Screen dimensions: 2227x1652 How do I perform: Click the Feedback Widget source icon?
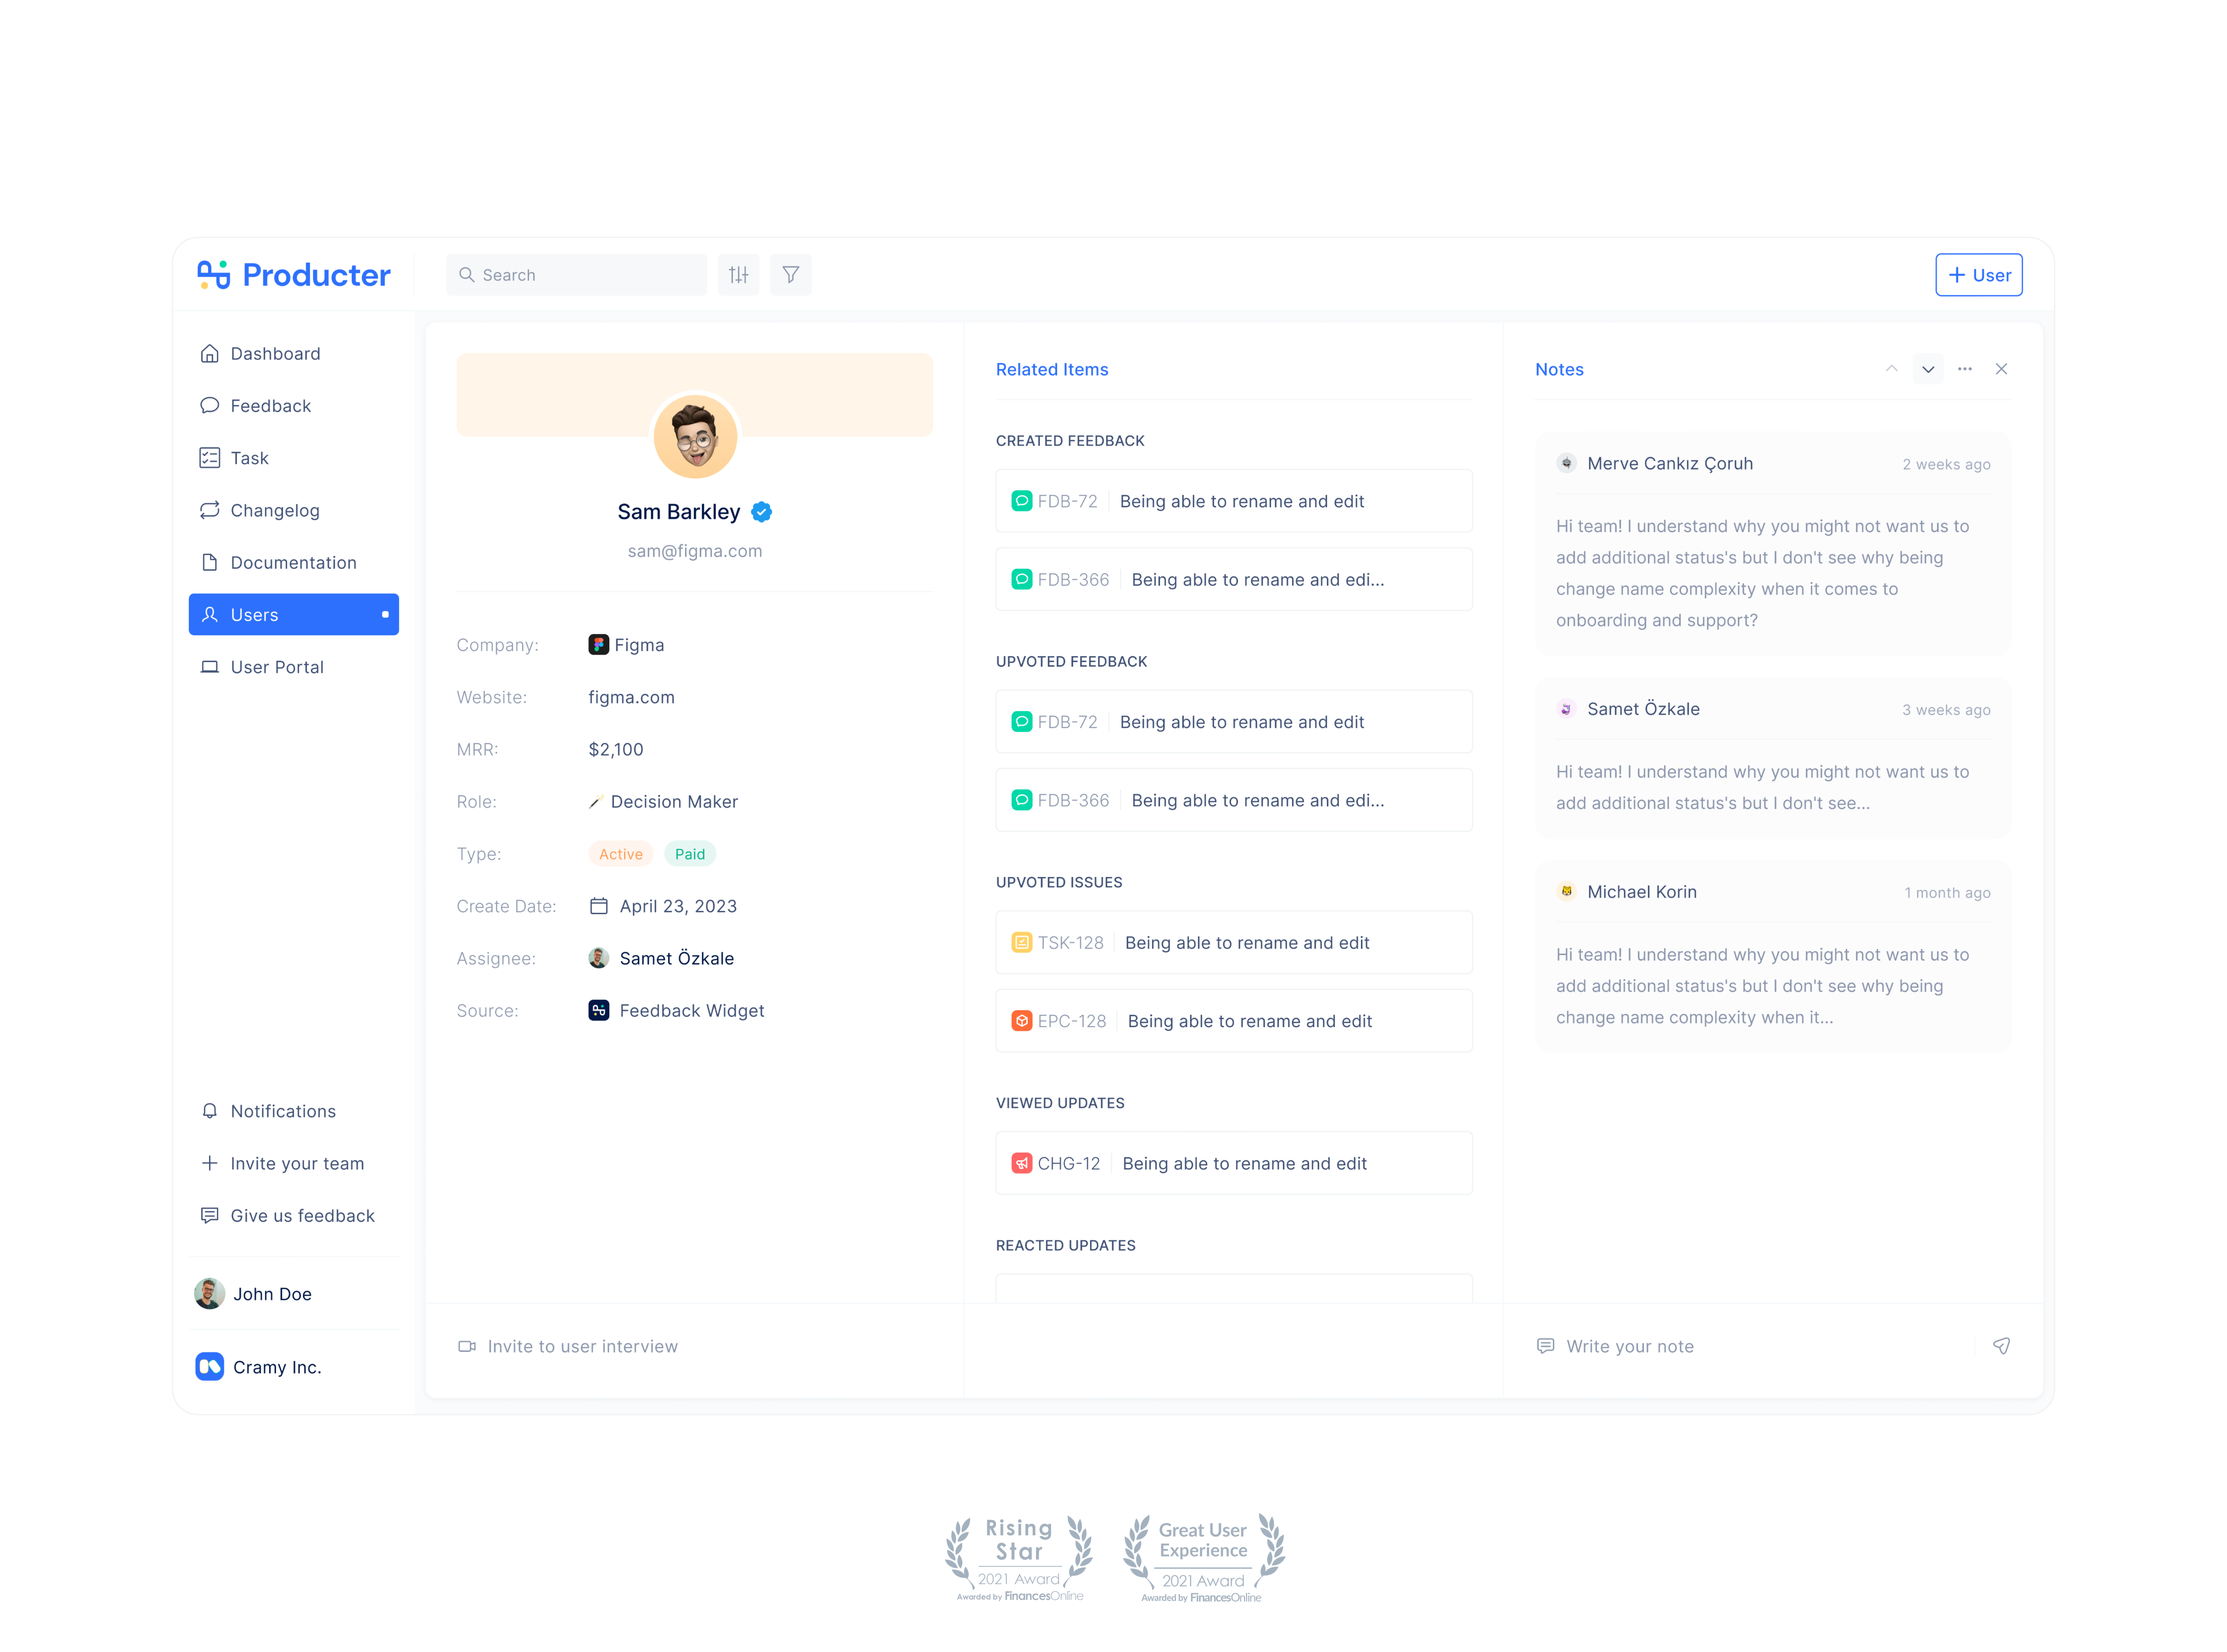tap(598, 1010)
